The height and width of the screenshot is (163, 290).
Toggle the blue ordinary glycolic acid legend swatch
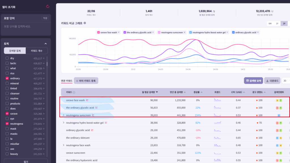click(233, 33)
